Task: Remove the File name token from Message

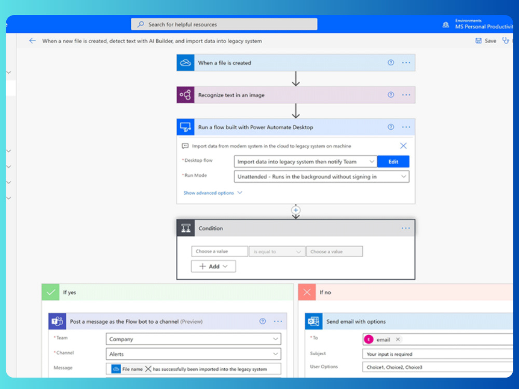Action: click(x=148, y=369)
